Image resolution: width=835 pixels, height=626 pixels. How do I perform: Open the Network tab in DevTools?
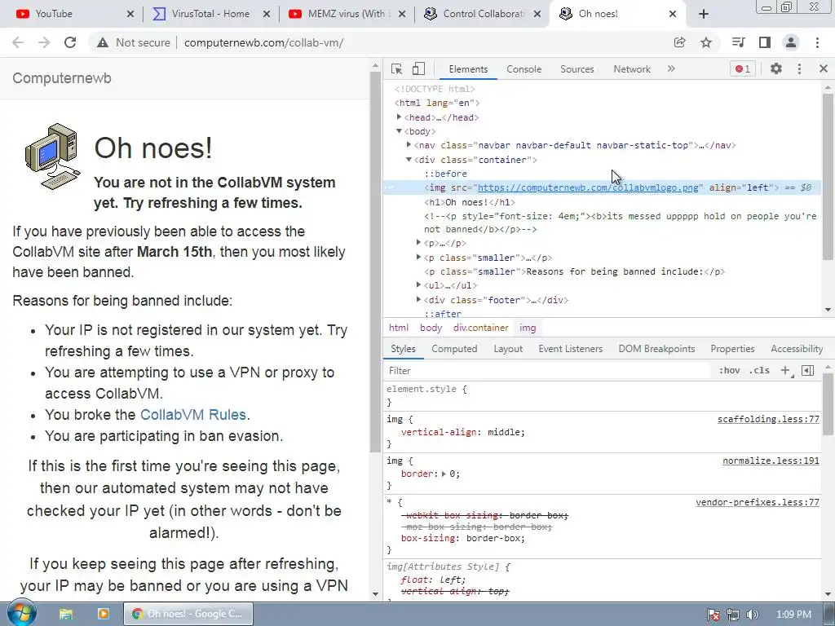point(632,69)
